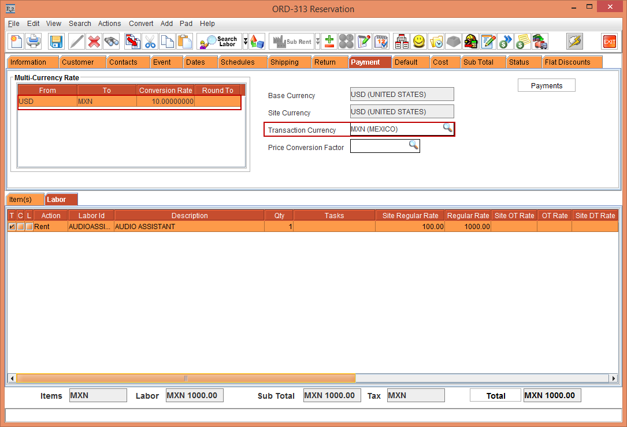Viewport: 627px width, 427px height.
Task: Open the Actions menu
Action: 109,24
